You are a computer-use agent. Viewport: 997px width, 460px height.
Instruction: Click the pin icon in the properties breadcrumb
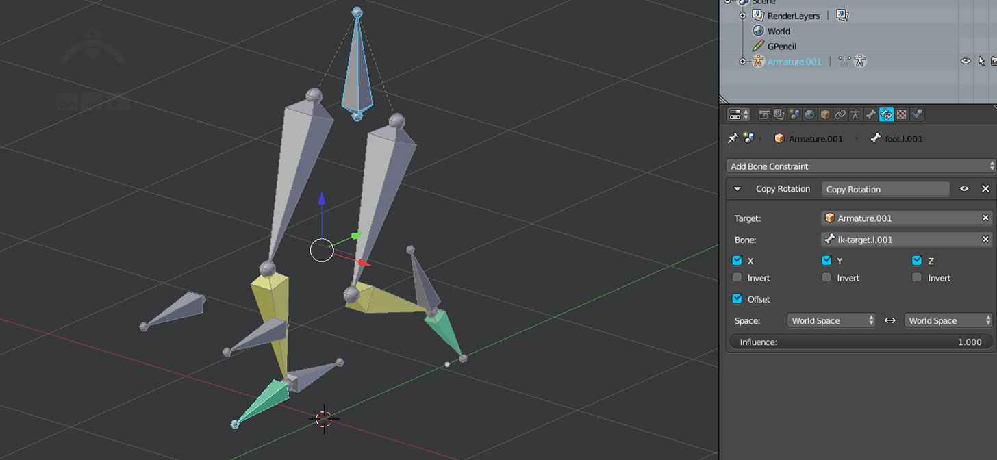(x=731, y=138)
